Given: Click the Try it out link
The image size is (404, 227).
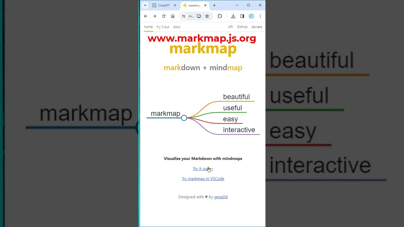Looking at the screenshot, I should click(203, 169).
